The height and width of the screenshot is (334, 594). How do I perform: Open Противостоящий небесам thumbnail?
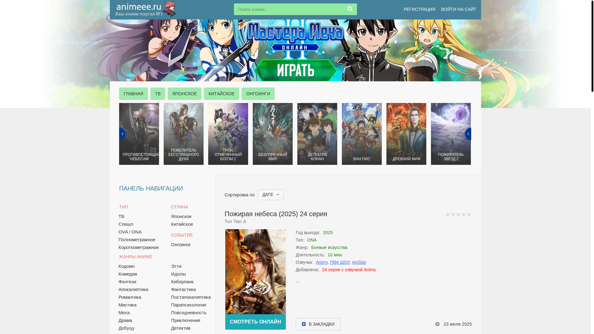coord(139,134)
